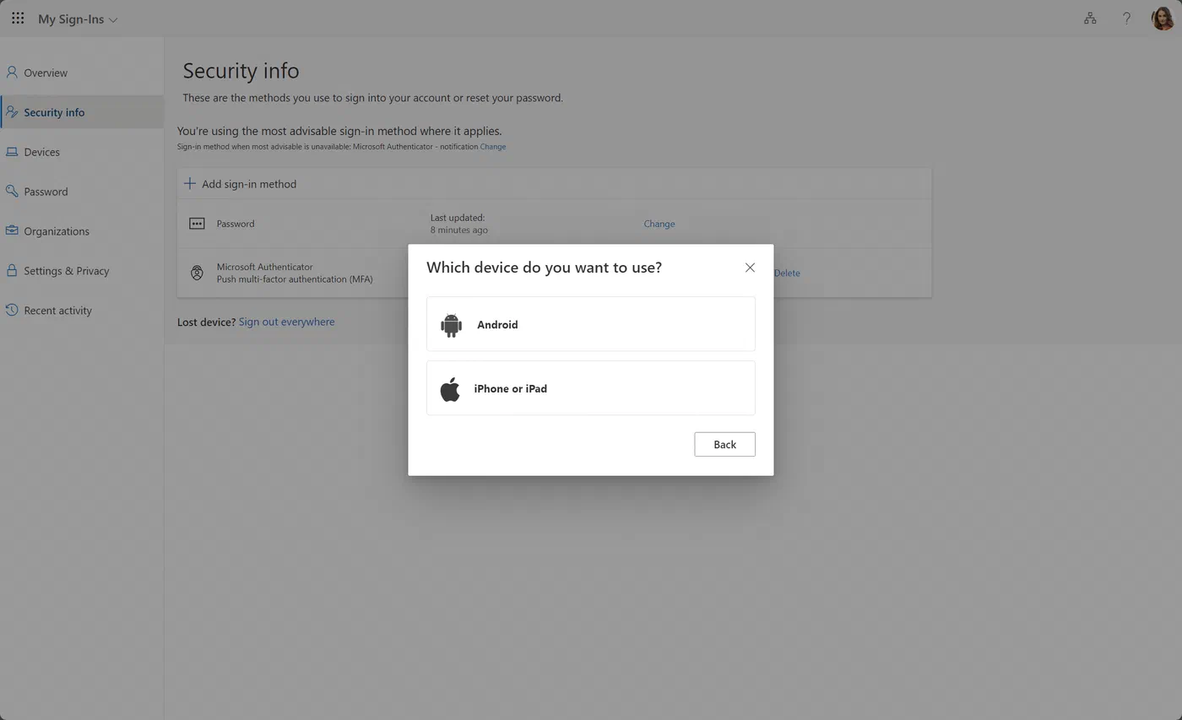Click the Security info page heading

coord(241,71)
